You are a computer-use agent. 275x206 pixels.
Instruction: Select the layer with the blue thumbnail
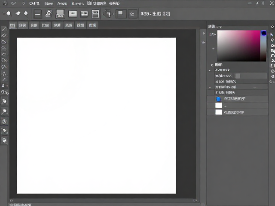[238, 99]
